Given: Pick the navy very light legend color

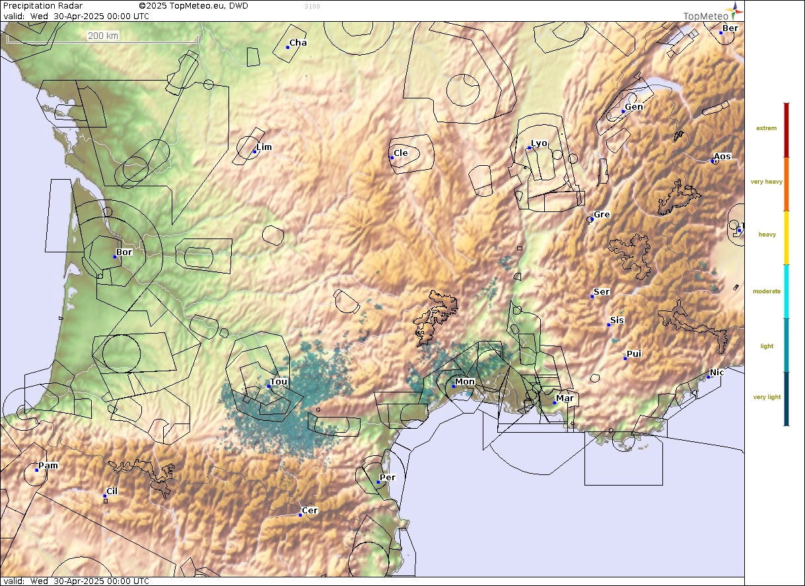Looking at the screenshot, I should click(786, 399).
